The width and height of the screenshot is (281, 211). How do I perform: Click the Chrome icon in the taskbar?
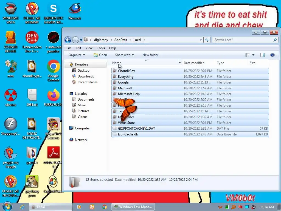[x=105, y=207]
